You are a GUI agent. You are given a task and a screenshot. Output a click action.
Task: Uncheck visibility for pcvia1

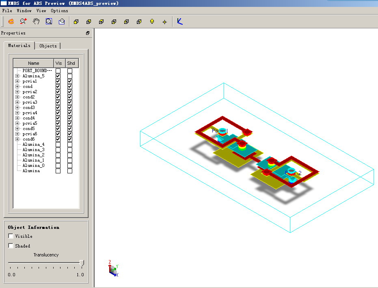pyautogui.click(x=58, y=81)
